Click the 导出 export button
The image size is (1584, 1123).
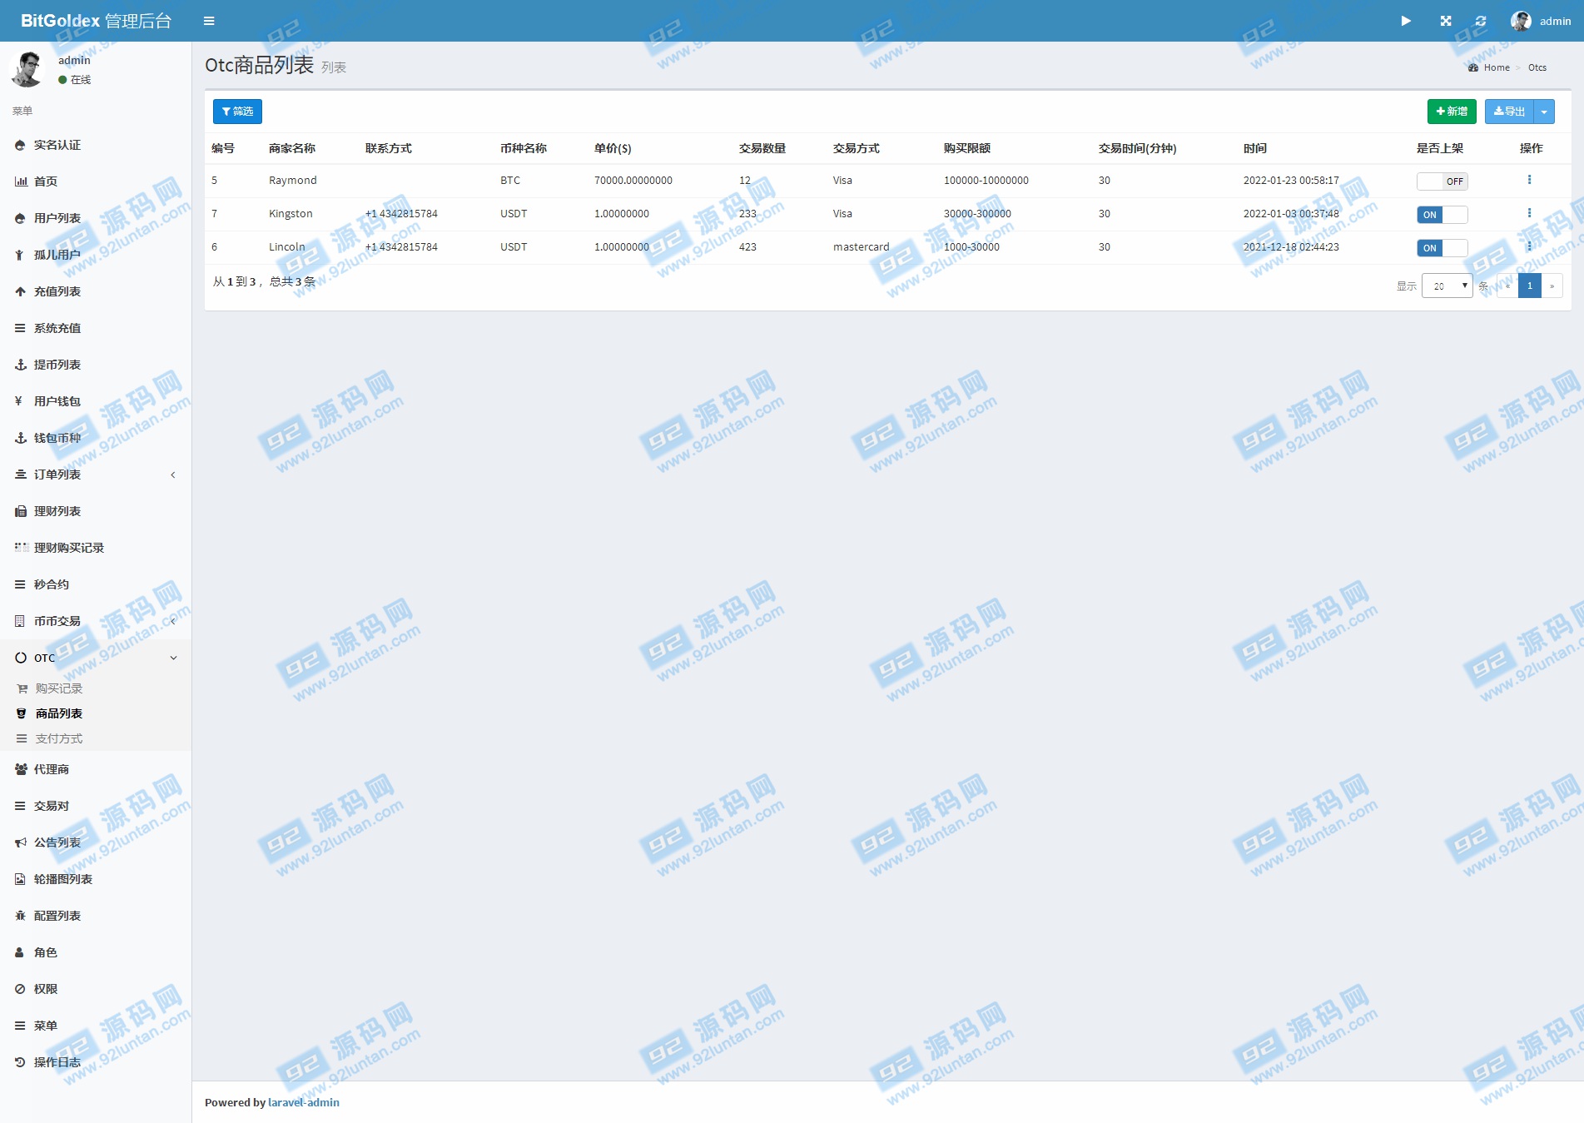point(1509,112)
